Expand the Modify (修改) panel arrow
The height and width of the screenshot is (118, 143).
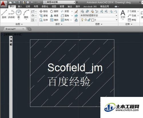61,24
